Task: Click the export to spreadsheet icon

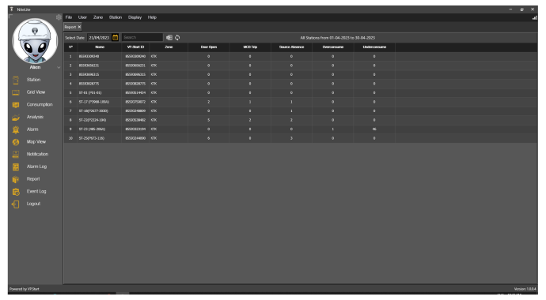Action: (169, 38)
